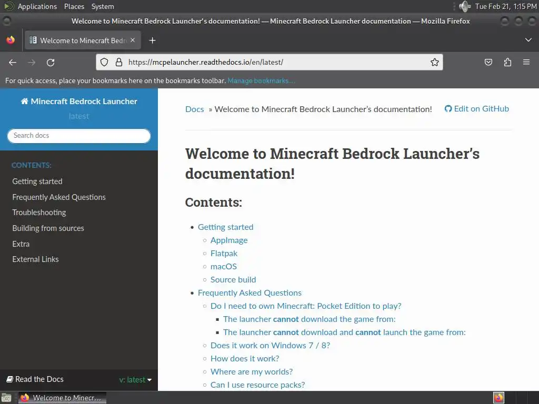
Task: Open Do I need to own Minecraft link
Action: pyautogui.click(x=306, y=306)
